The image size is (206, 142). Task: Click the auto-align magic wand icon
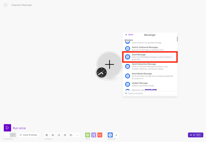point(65,135)
